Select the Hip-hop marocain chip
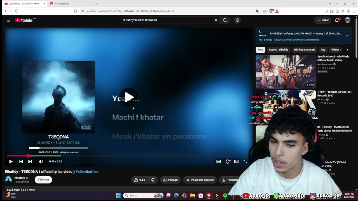The width and height of the screenshot is (358, 201). (304, 50)
